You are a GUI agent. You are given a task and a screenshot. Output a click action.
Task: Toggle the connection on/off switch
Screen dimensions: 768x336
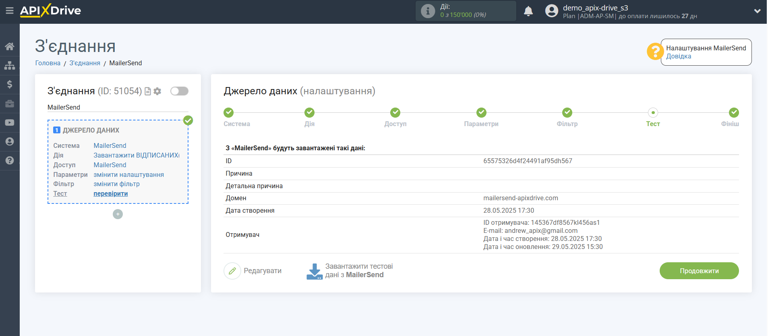tap(179, 91)
